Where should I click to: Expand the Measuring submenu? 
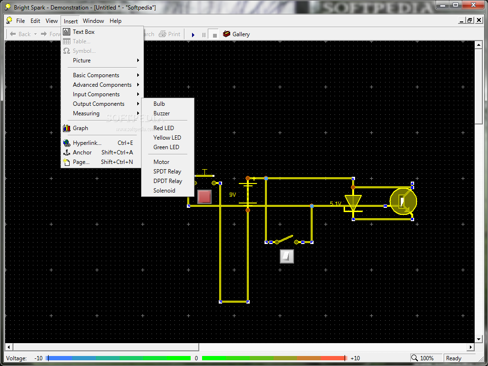coord(102,113)
